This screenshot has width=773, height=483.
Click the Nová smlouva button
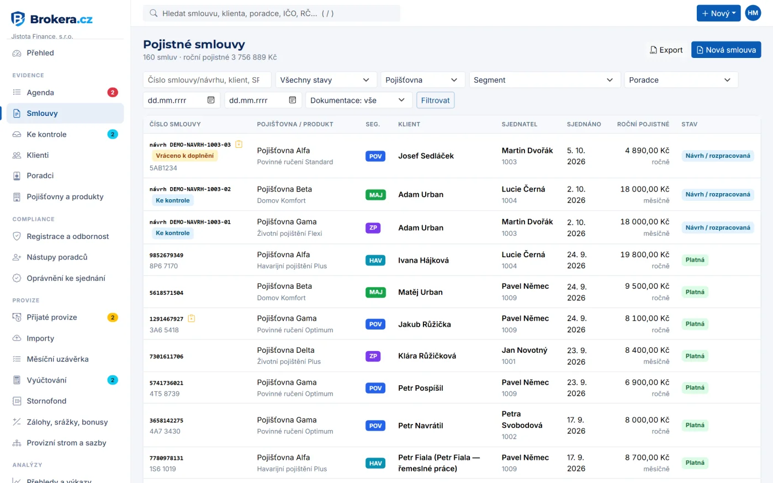(x=726, y=50)
